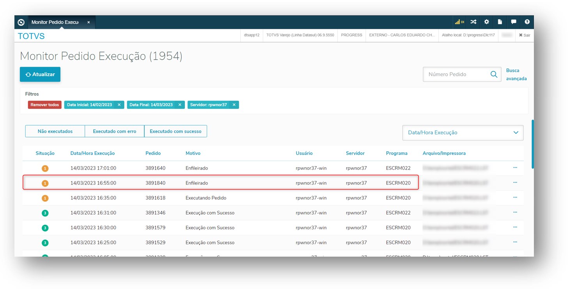Click the shuffle arrows icon in header
Image resolution: width=569 pixels, height=289 pixels.
(x=473, y=22)
